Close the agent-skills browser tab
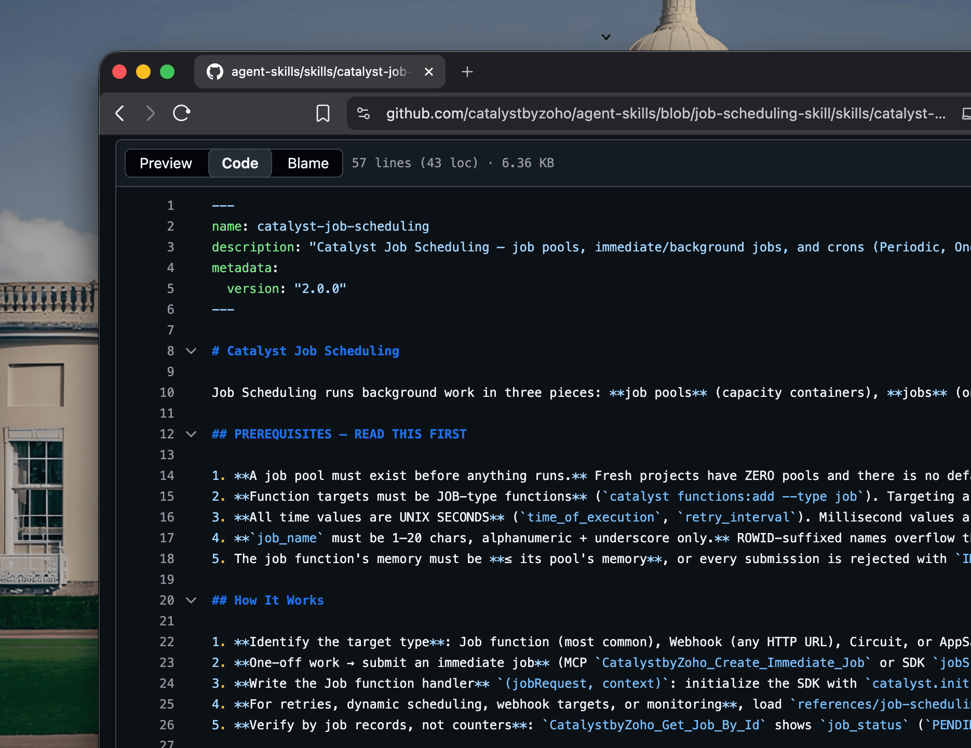Image resolution: width=971 pixels, height=748 pixels. click(x=429, y=72)
